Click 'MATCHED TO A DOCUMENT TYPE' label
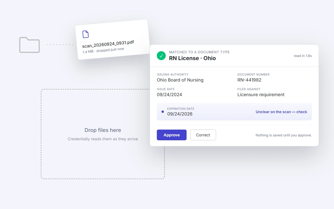The image size is (334, 209). (199, 52)
